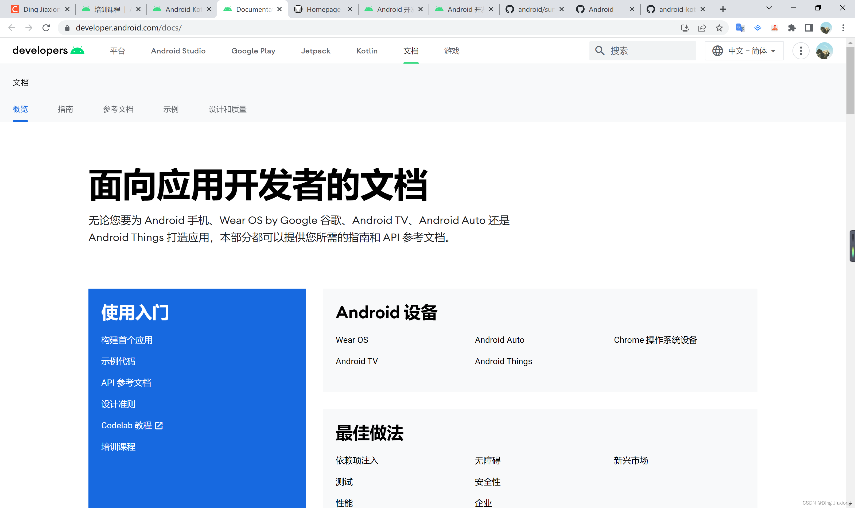Click the download arrow icon in toolbar
855x508 pixels.
click(685, 27)
